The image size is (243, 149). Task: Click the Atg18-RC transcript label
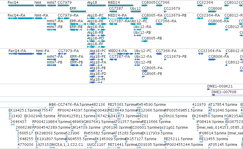pos(95,15)
